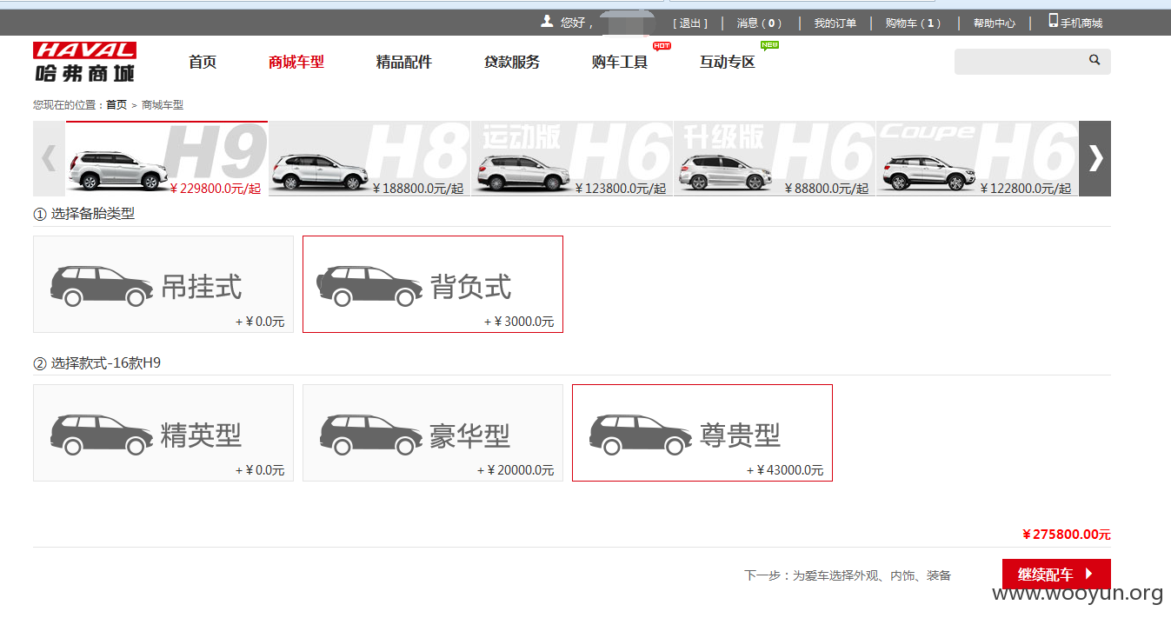Screen dimensions: 1171x618
Task: Choose 吊挂式 spare tire option
Action: click(x=163, y=284)
